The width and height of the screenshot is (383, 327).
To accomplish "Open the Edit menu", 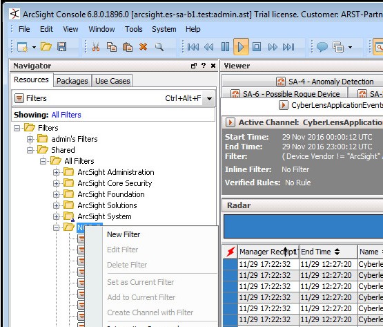I will tap(46, 29).
